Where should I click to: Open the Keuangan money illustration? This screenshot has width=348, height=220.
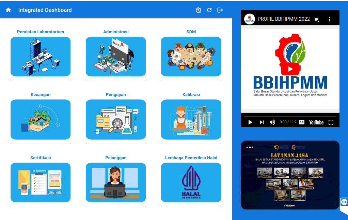coord(41,119)
